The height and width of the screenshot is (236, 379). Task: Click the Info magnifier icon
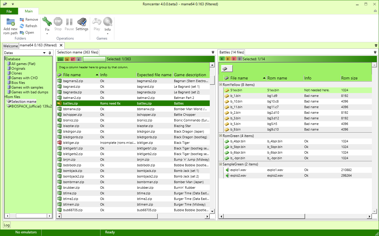pos(108,22)
